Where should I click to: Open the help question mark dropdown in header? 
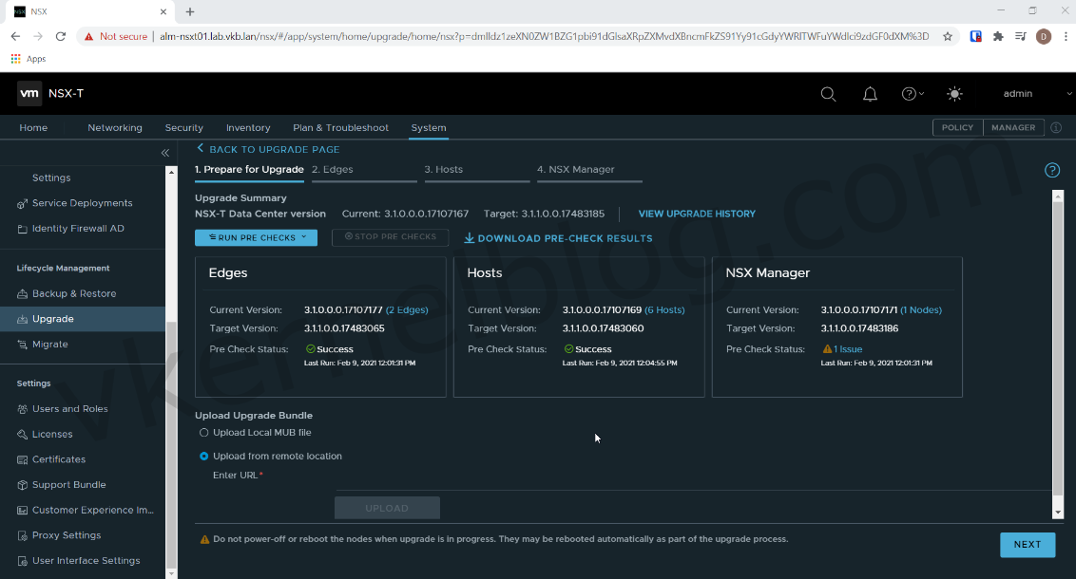click(913, 94)
